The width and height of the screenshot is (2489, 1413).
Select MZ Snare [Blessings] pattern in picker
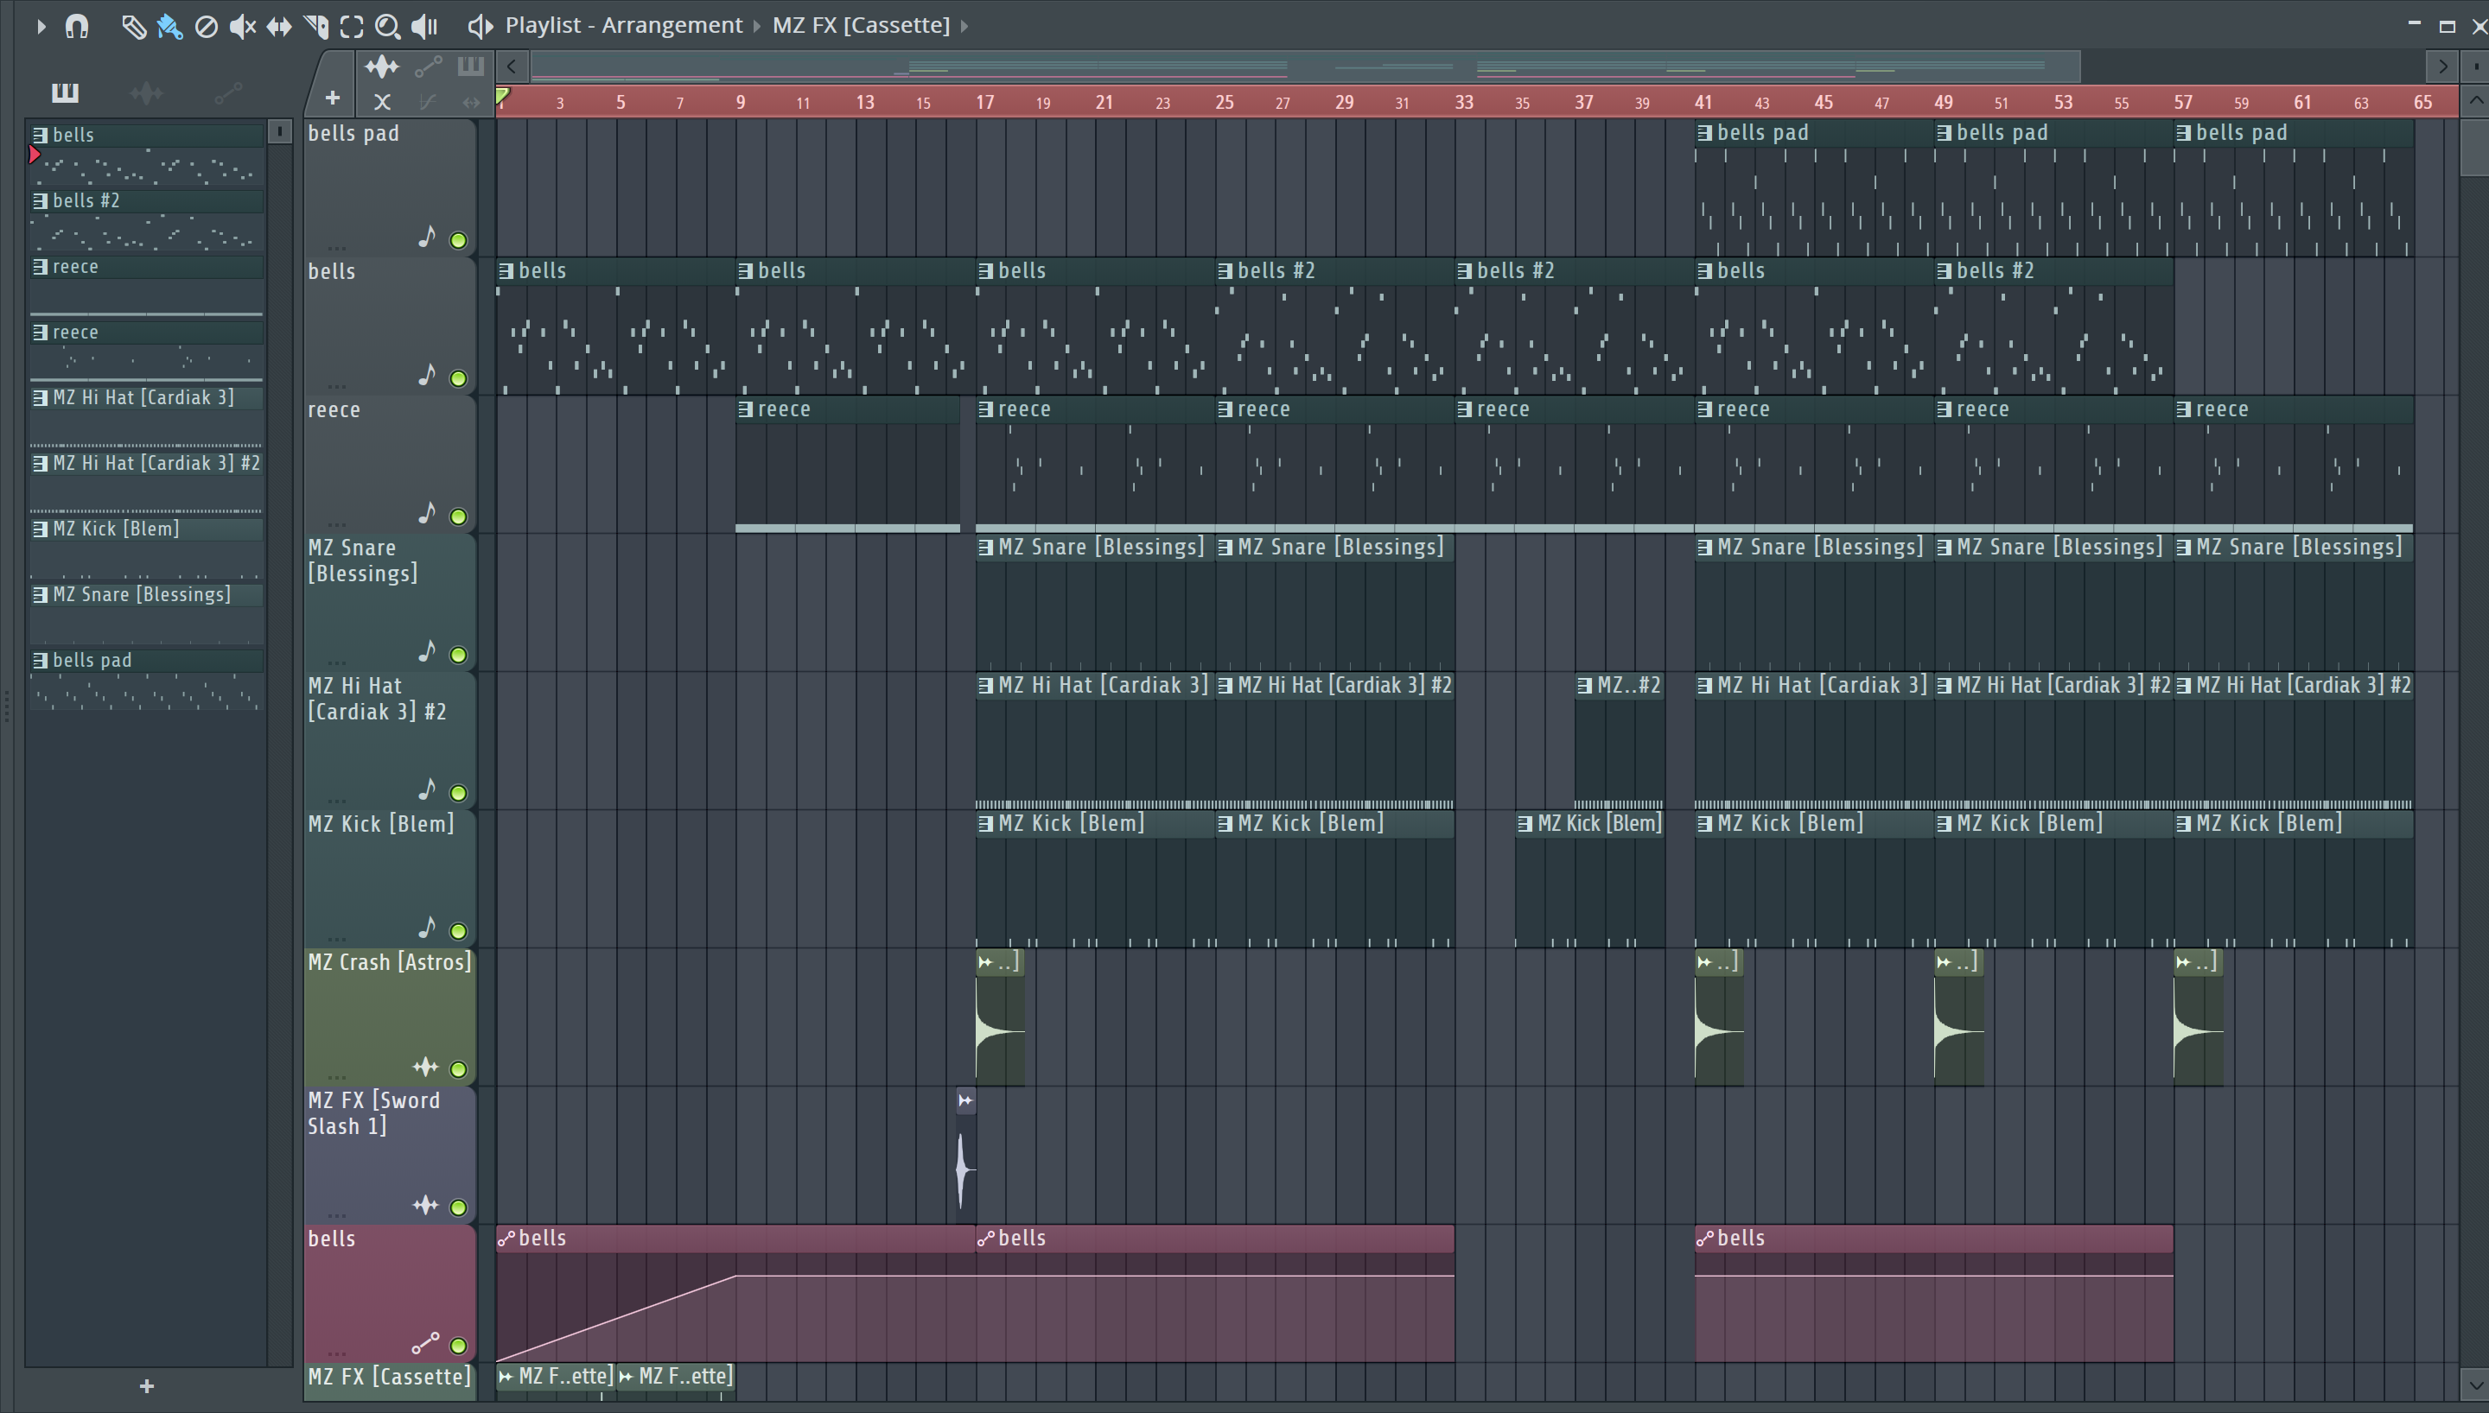(147, 613)
